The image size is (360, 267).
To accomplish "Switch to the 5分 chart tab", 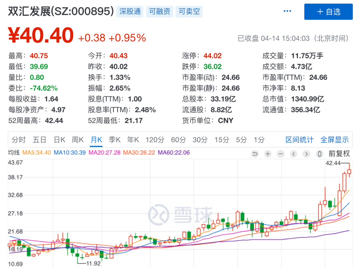I will tap(242, 140).
